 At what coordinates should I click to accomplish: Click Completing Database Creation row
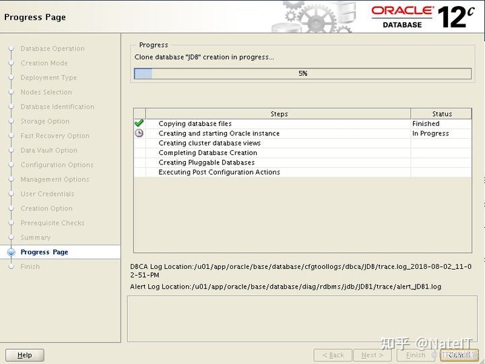[x=303, y=152]
